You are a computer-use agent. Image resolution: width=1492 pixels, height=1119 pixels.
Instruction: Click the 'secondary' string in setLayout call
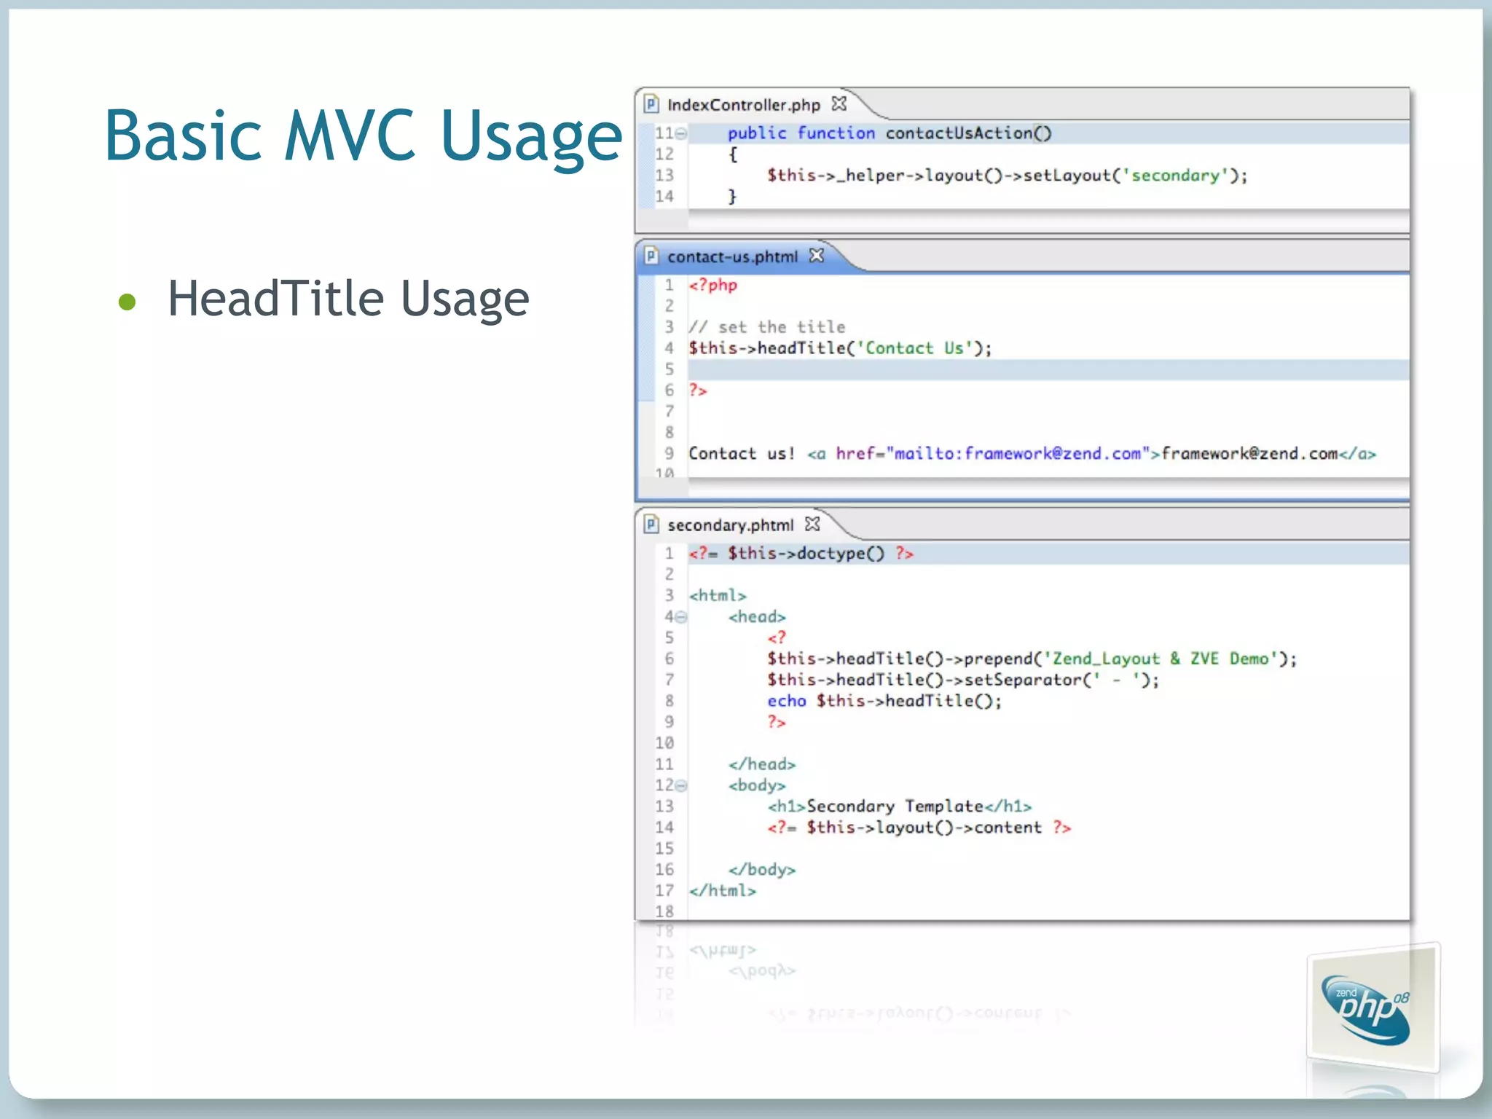(x=1175, y=176)
